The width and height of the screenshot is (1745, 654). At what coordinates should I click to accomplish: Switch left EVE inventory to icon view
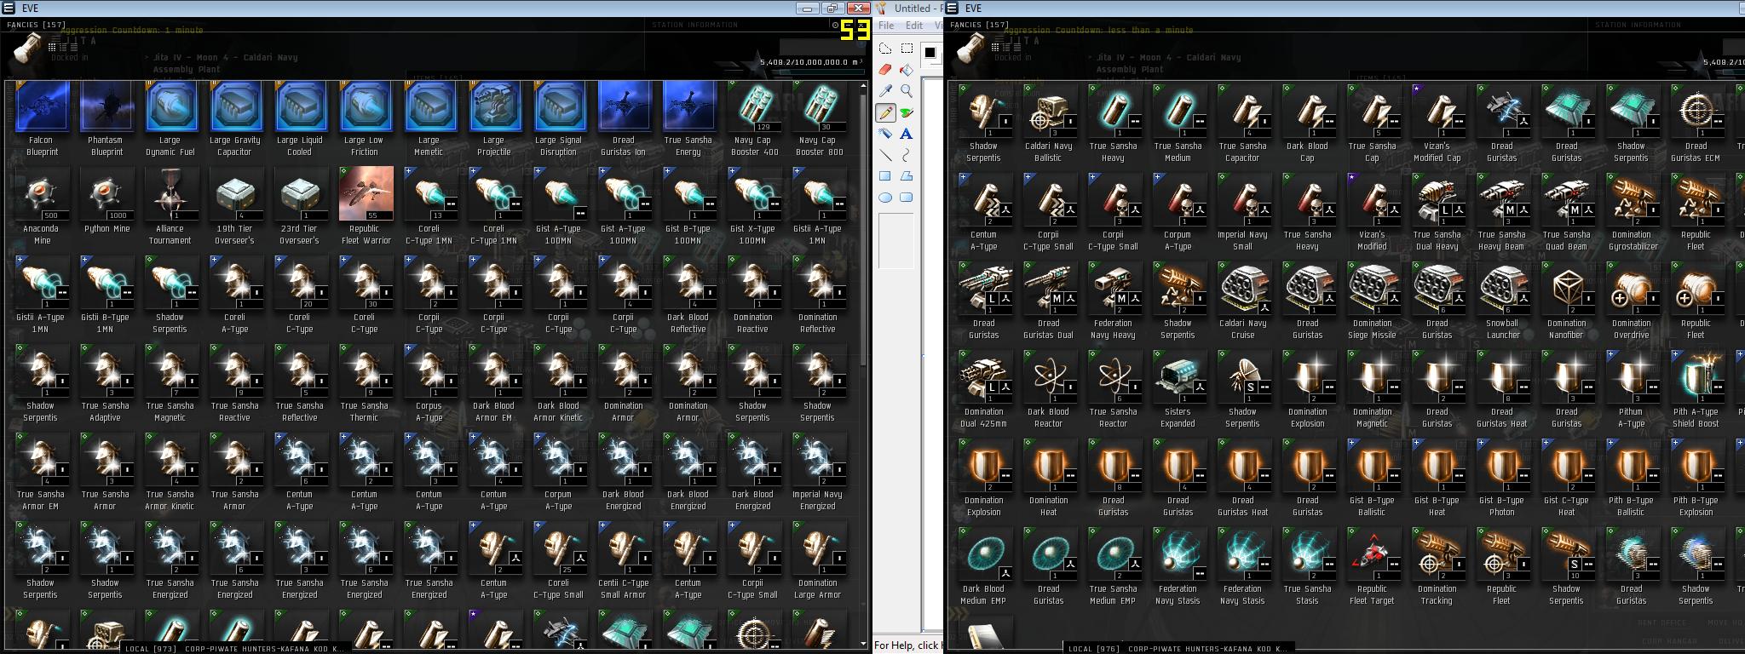click(52, 48)
